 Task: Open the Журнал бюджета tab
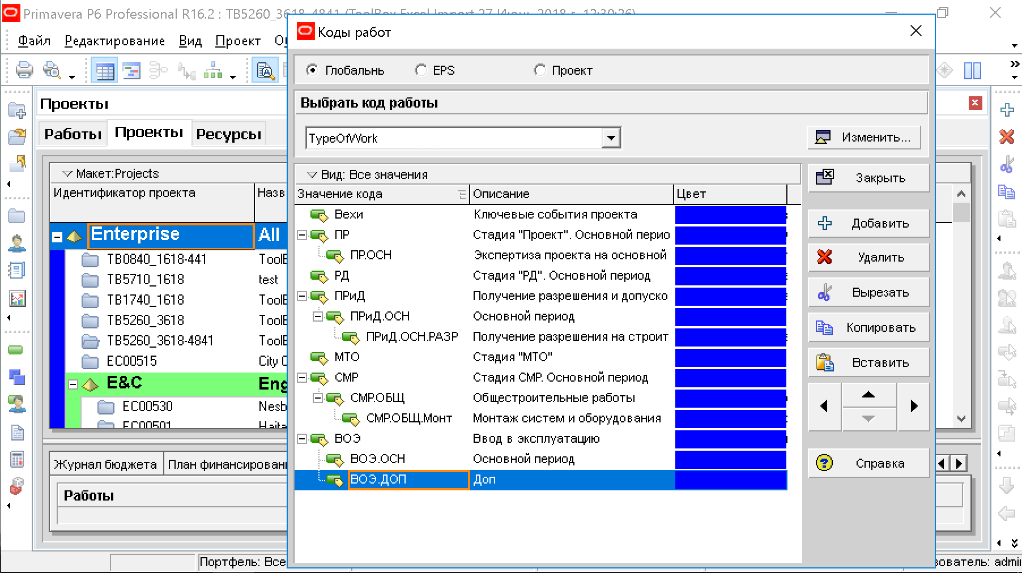(105, 465)
